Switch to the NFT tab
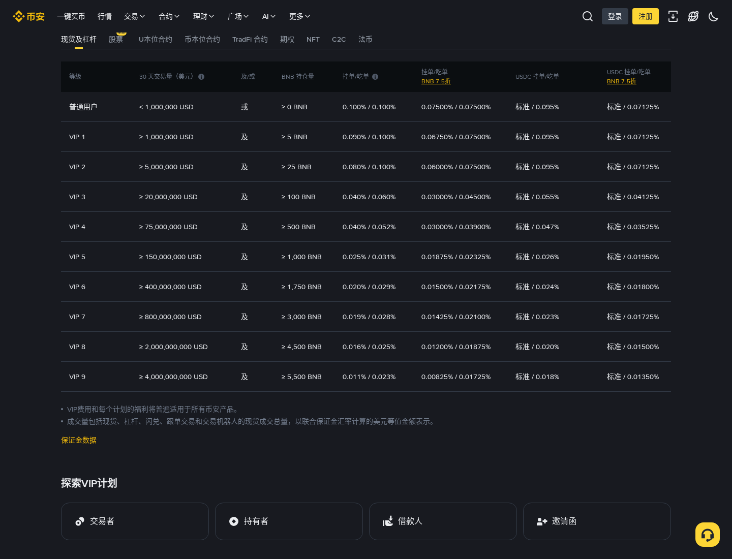The width and height of the screenshot is (732, 559). pyautogui.click(x=313, y=39)
